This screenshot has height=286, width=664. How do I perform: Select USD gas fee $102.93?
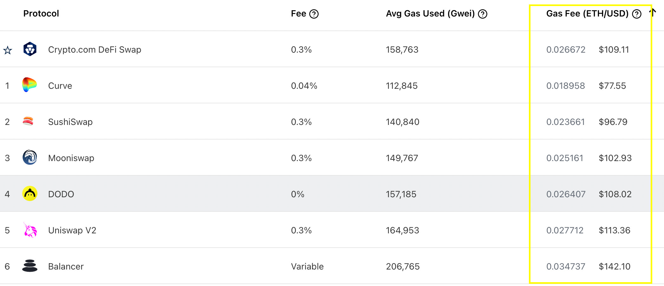pos(615,158)
